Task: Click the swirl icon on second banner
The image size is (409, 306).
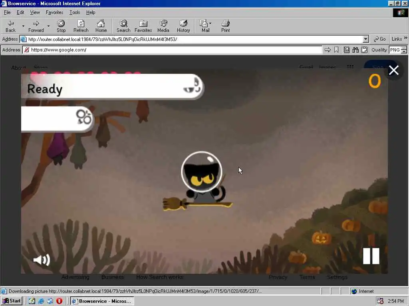Action: coord(84,118)
